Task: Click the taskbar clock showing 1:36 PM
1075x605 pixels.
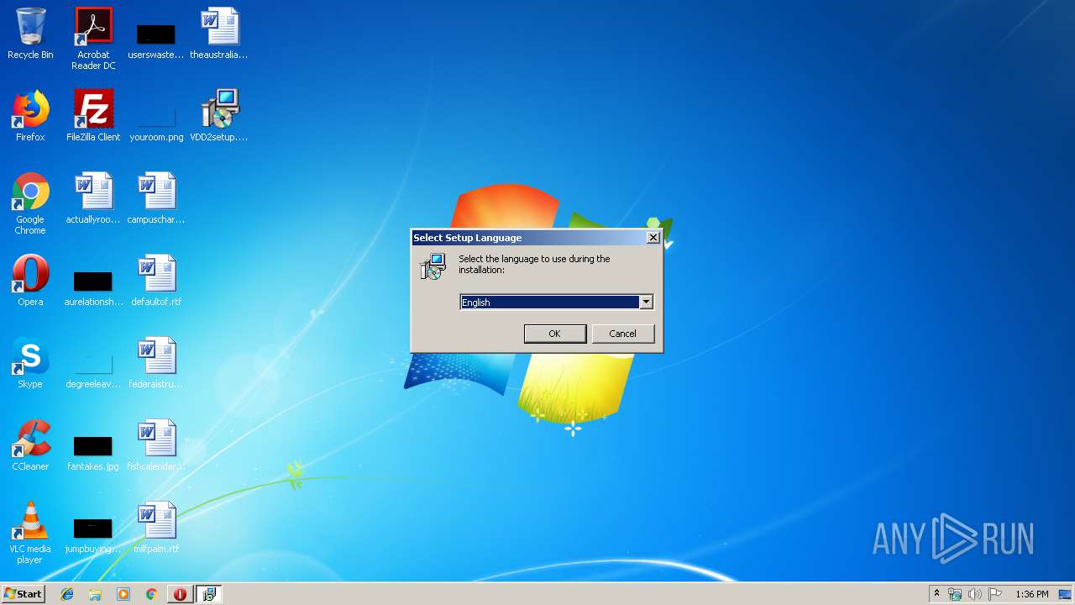Action: (x=1031, y=594)
